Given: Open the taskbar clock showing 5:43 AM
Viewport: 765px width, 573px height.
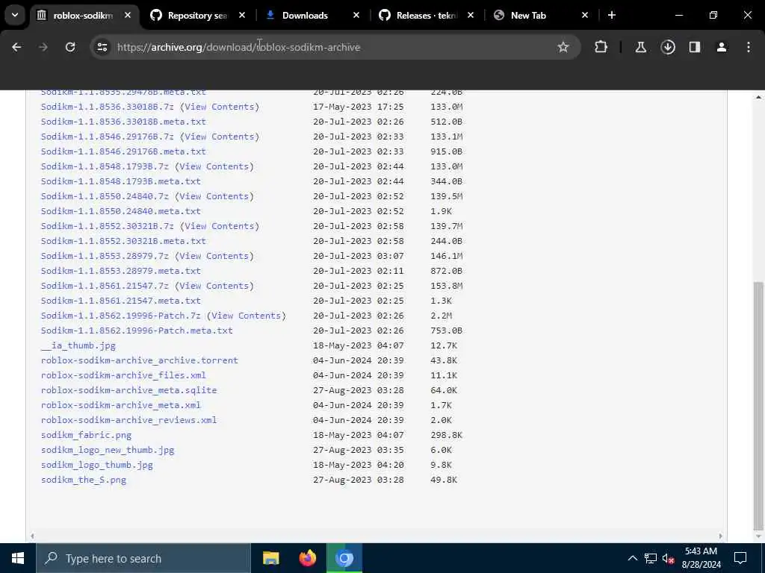Looking at the screenshot, I should (701, 558).
